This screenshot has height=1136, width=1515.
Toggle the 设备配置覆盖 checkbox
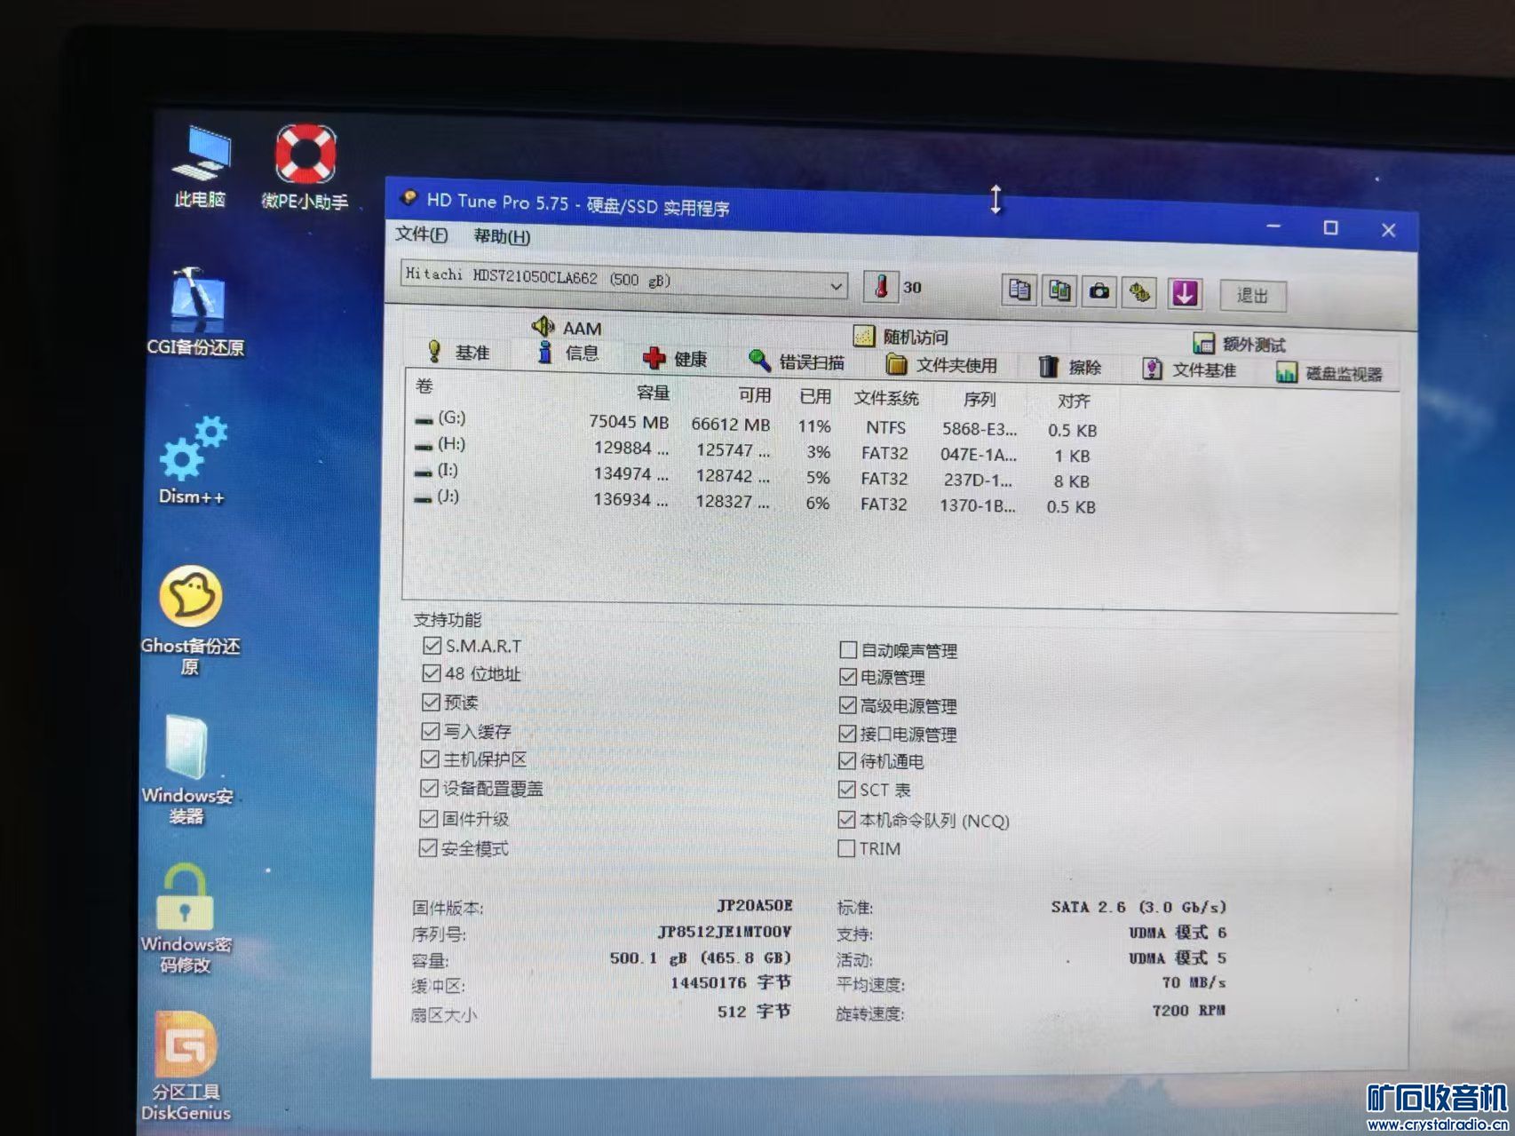click(429, 789)
